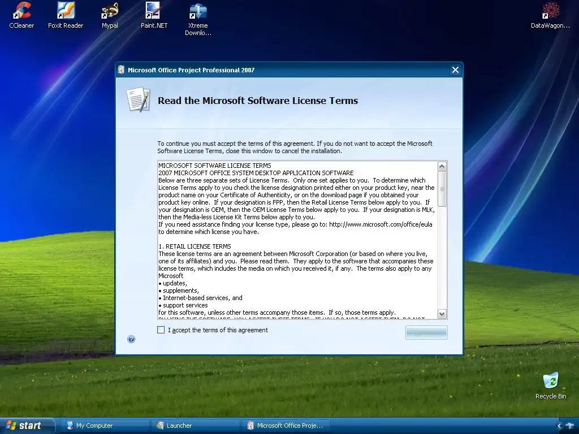Click the license text scroll down arrow

(x=442, y=314)
